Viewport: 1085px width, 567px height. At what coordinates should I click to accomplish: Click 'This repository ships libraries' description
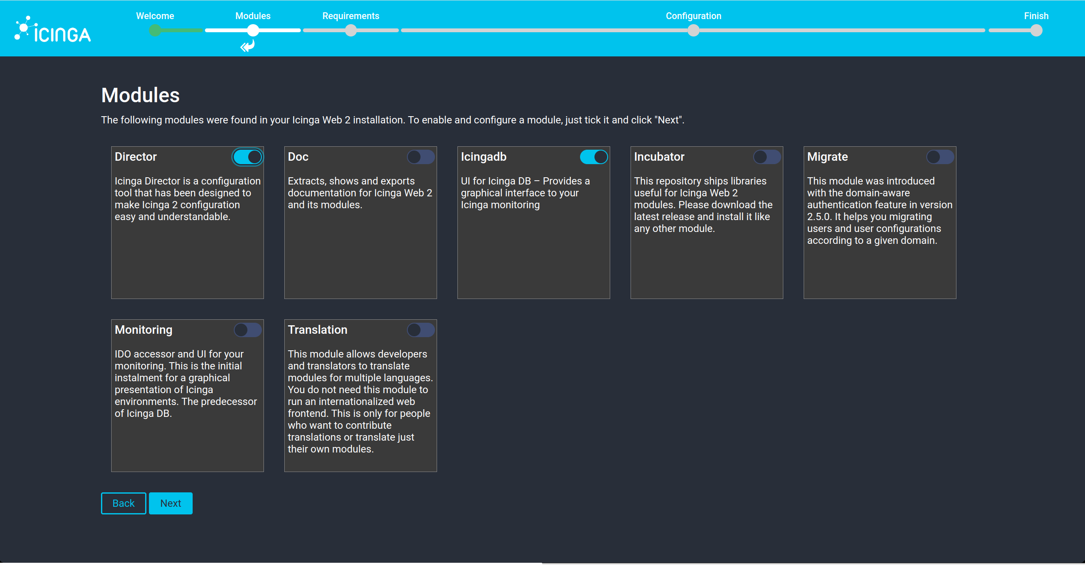click(703, 205)
